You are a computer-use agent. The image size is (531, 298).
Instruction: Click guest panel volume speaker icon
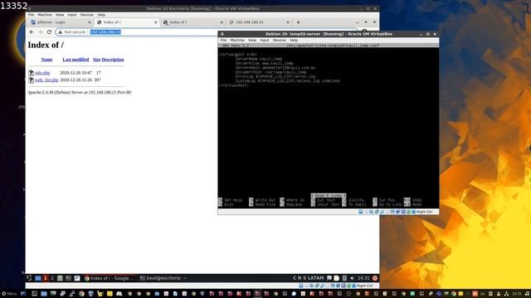coord(352,278)
